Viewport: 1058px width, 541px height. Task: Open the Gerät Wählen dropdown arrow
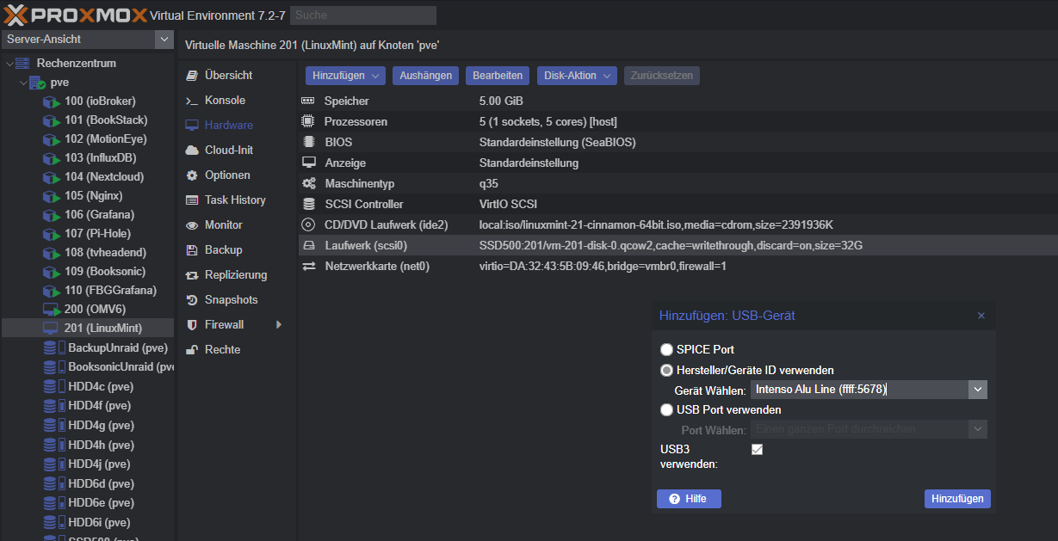pos(977,390)
